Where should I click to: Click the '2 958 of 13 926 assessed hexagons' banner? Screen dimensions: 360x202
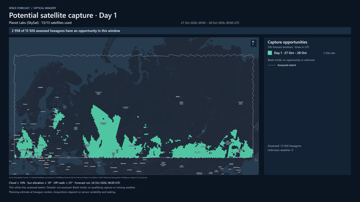180,31
